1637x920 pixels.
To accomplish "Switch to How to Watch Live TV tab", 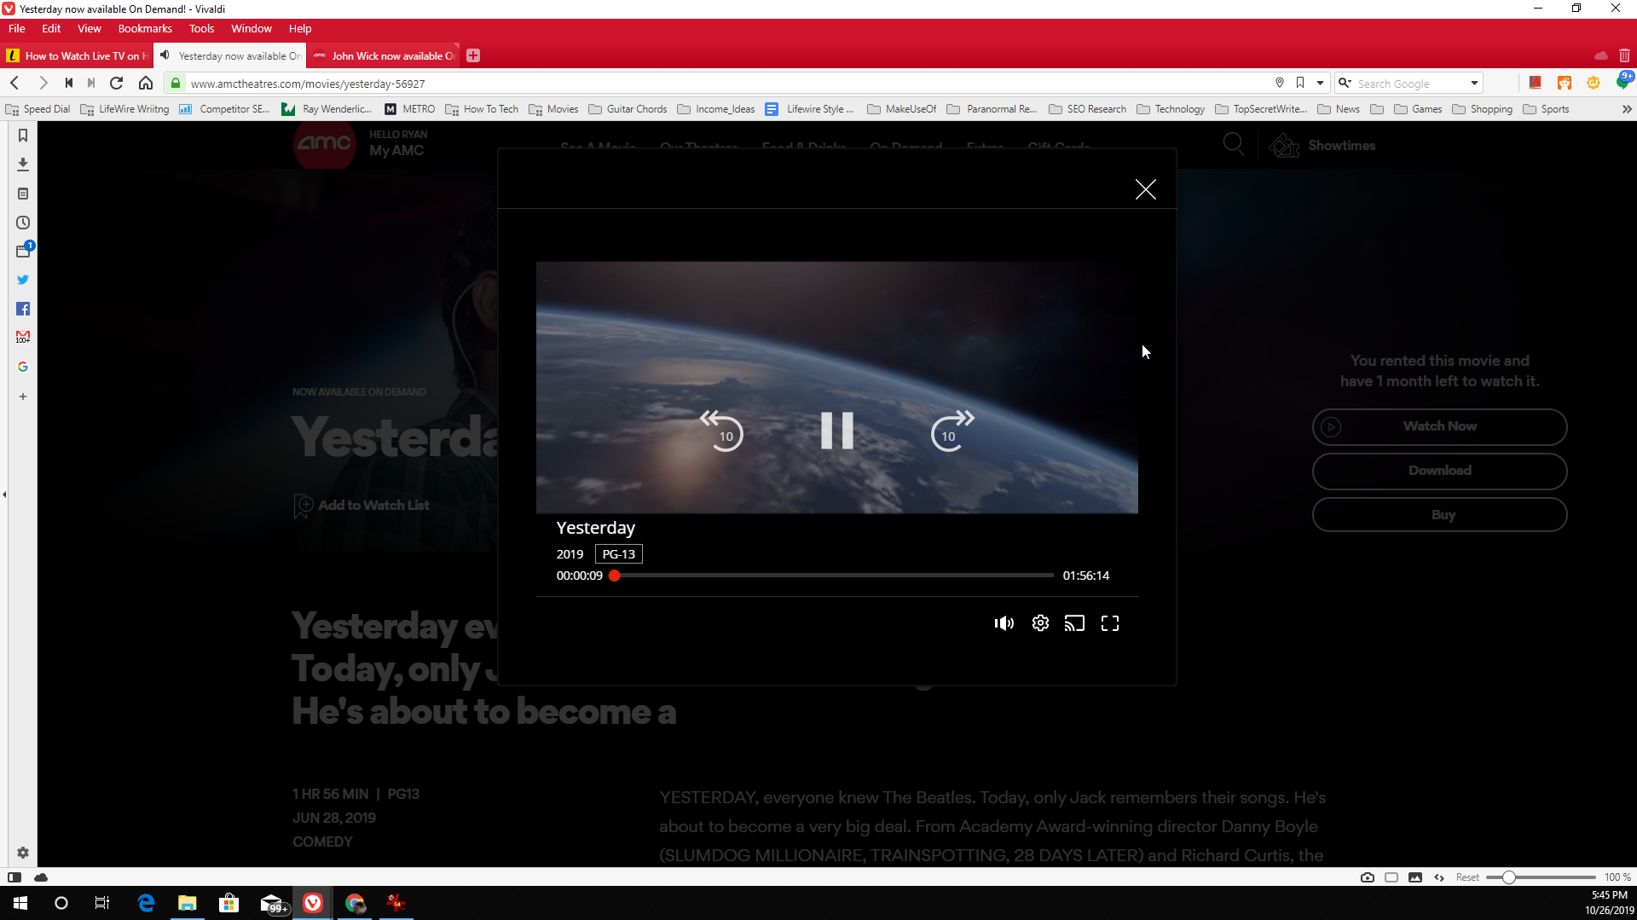I will tap(77, 55).
